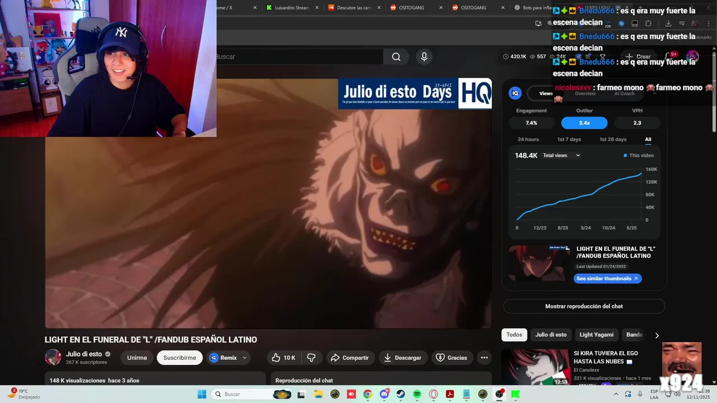
Task: Open Julio di esto channel avatar
Action: [x=53, y=357]
